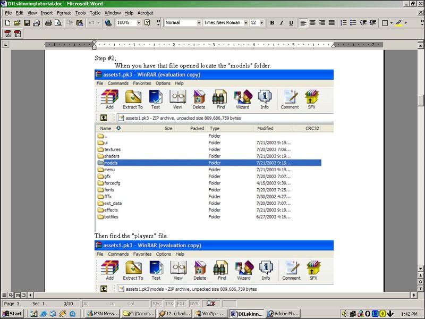This screenshot has height=319, width=425.
Task: Print the document from the toolbar
Action: (x=48, y=23)
